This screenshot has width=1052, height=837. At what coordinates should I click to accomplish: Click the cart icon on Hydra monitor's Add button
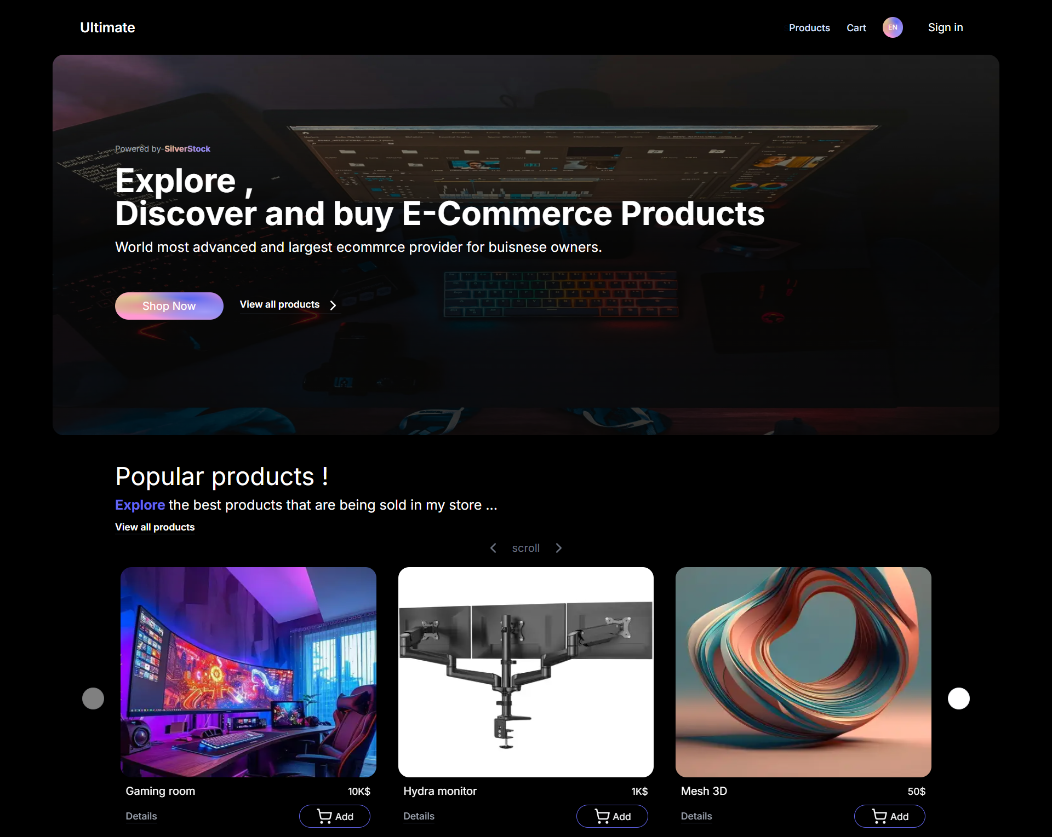[602, 816]
